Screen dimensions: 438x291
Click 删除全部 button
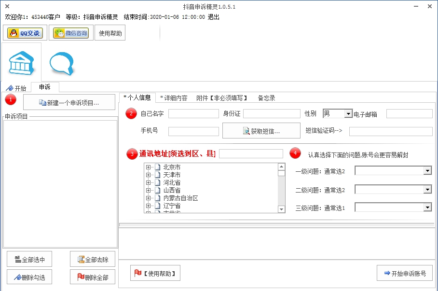(x=93, y=277)
